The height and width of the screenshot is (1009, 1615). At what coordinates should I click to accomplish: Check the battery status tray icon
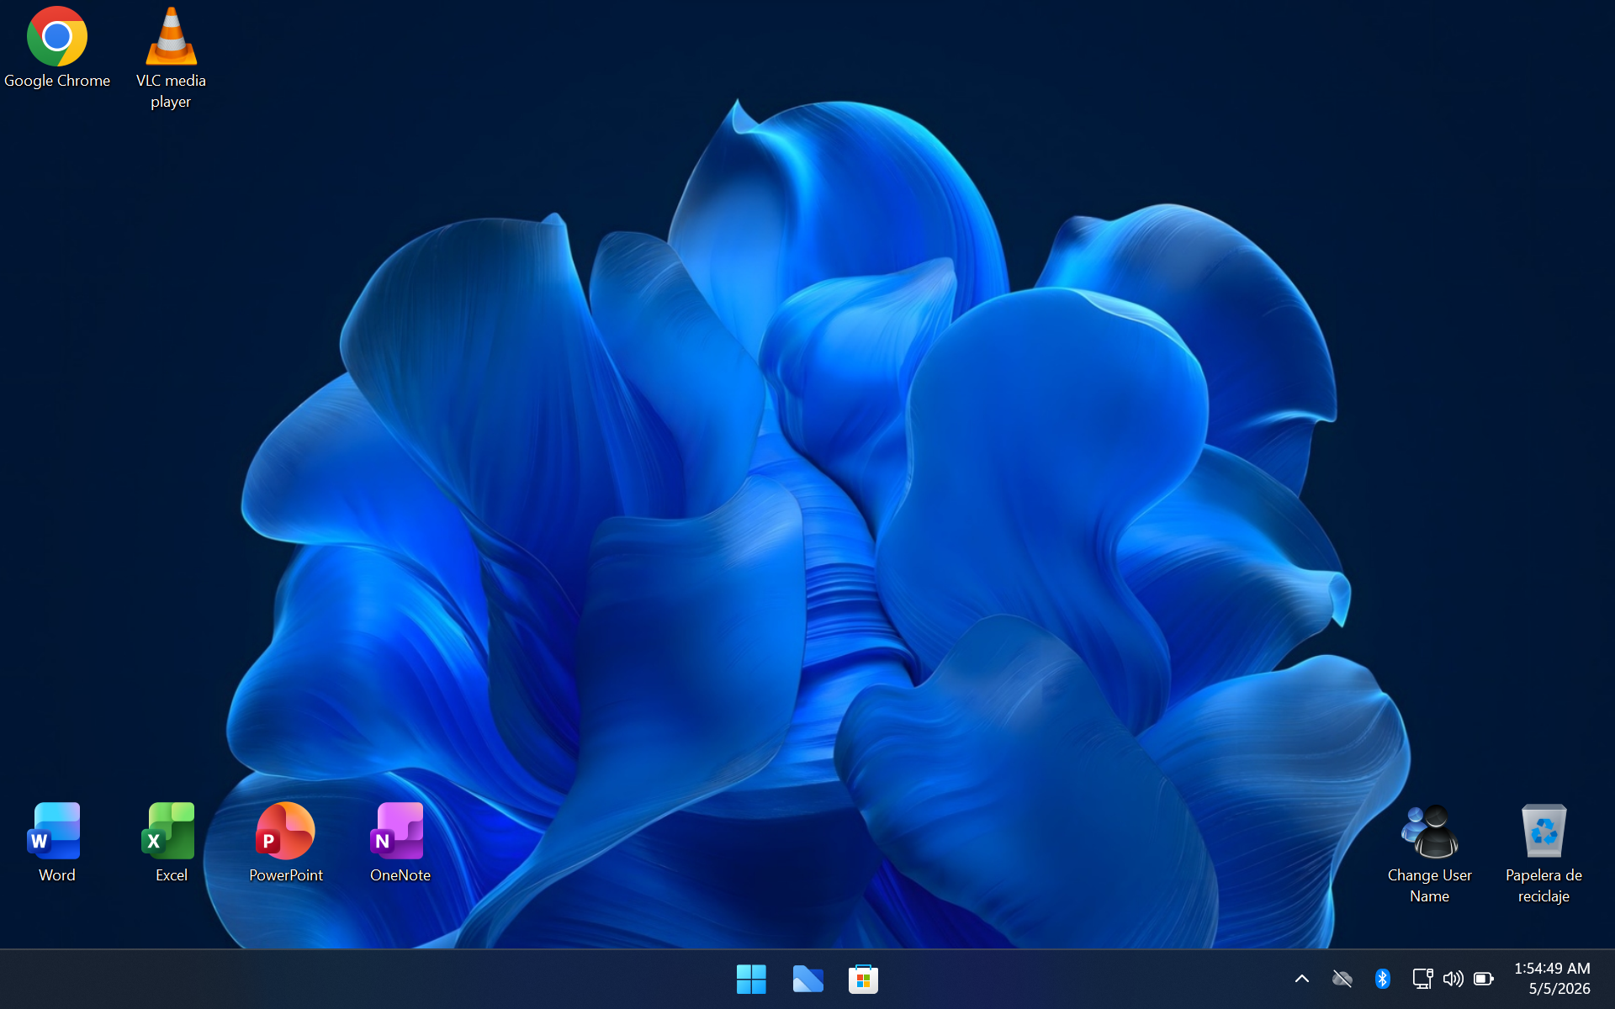point(1484,979)
